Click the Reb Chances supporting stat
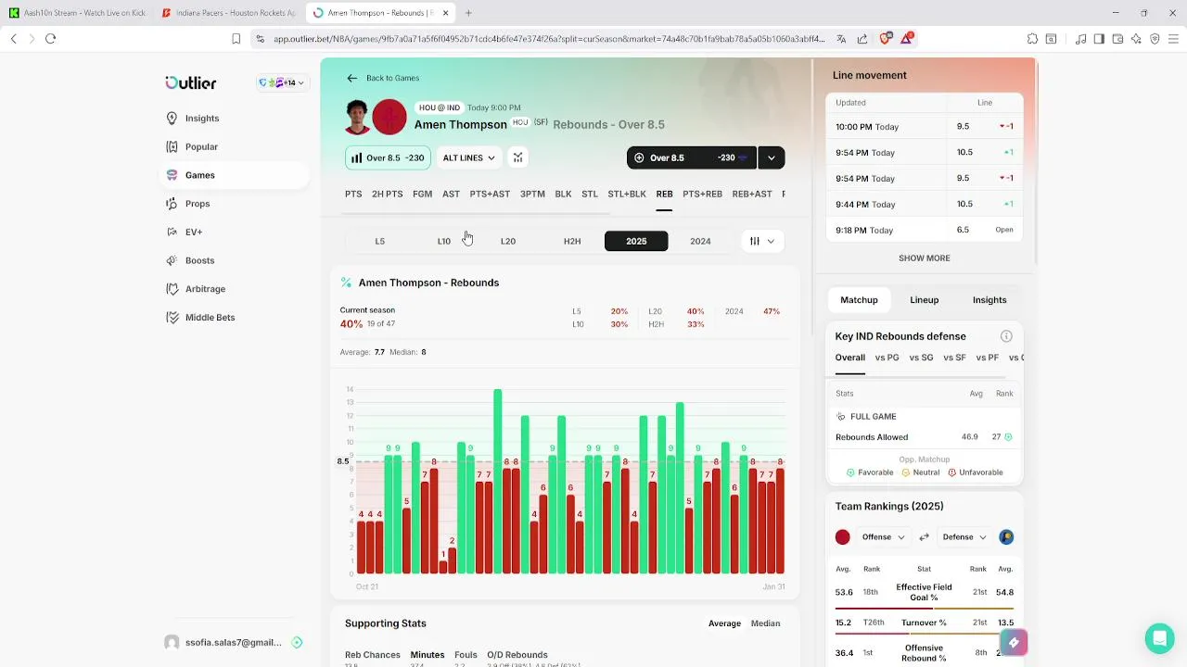 click(x=373, y=655)
